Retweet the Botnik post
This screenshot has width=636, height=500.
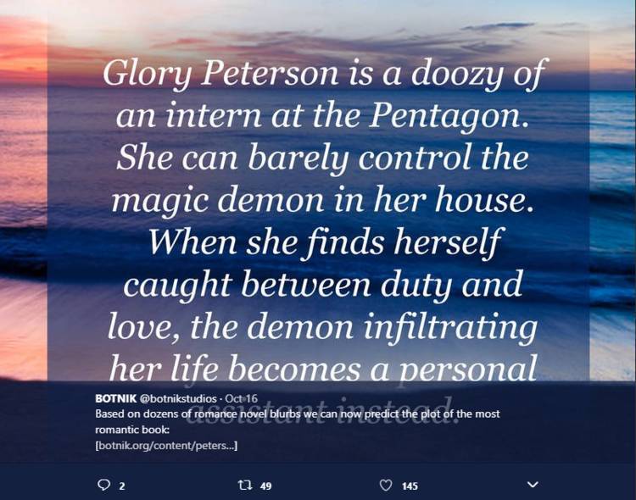point(244,485)
